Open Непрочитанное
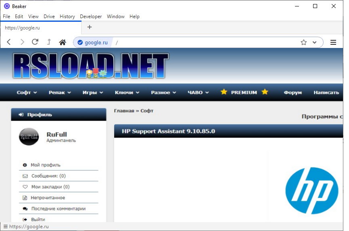The height and width of the screenshot is (231, 349). (48, 198)
